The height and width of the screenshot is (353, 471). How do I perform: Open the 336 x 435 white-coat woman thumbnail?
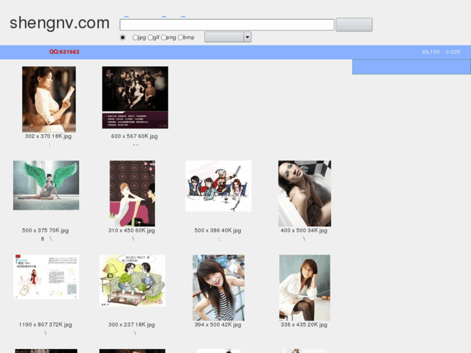click(304, 288)
